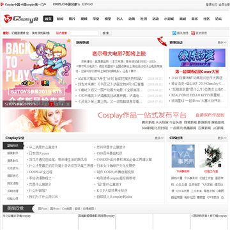
Task: Open news item about 《书灵记》动画
Action: (111, 84)
